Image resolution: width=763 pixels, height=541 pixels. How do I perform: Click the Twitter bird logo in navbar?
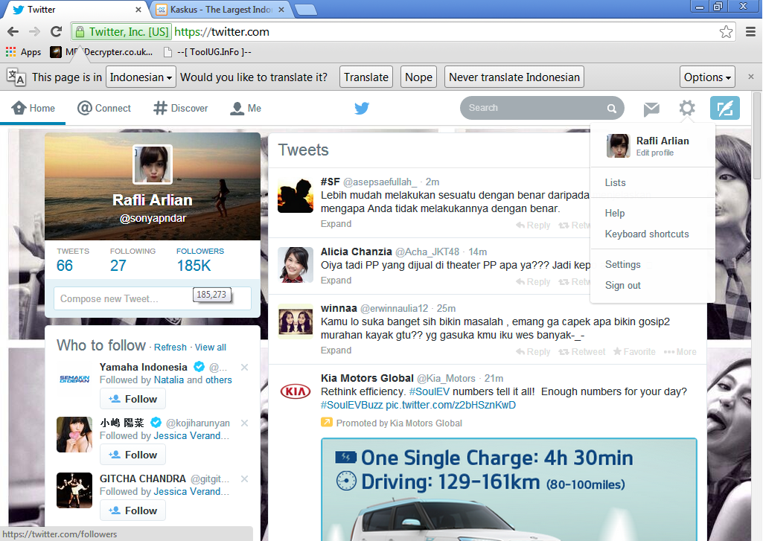point(362,108)
